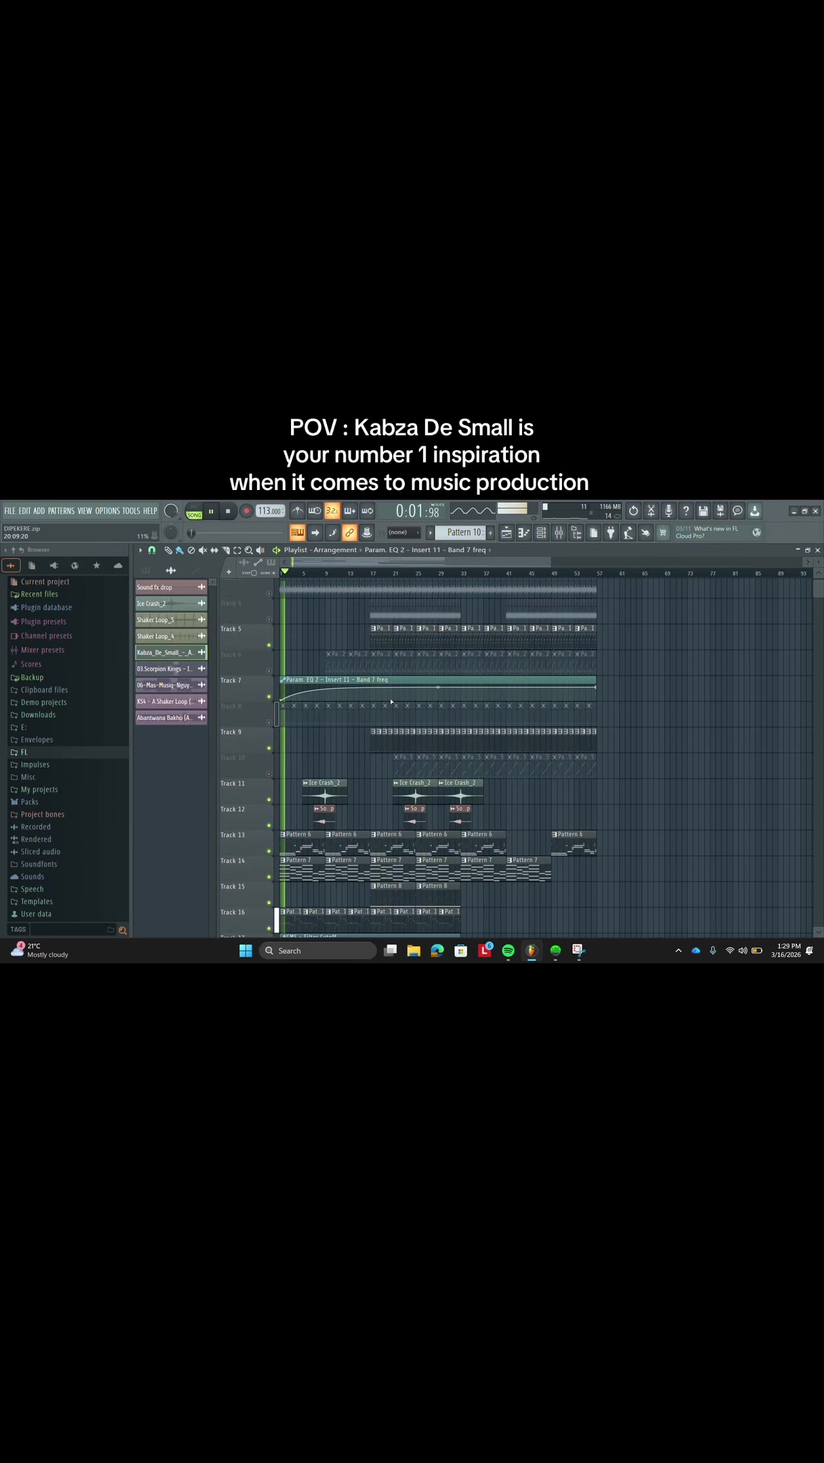Viewport: 824px width, 1463px height.
Task: Select the Slip tool in Playlist
Action: [214, 551]
